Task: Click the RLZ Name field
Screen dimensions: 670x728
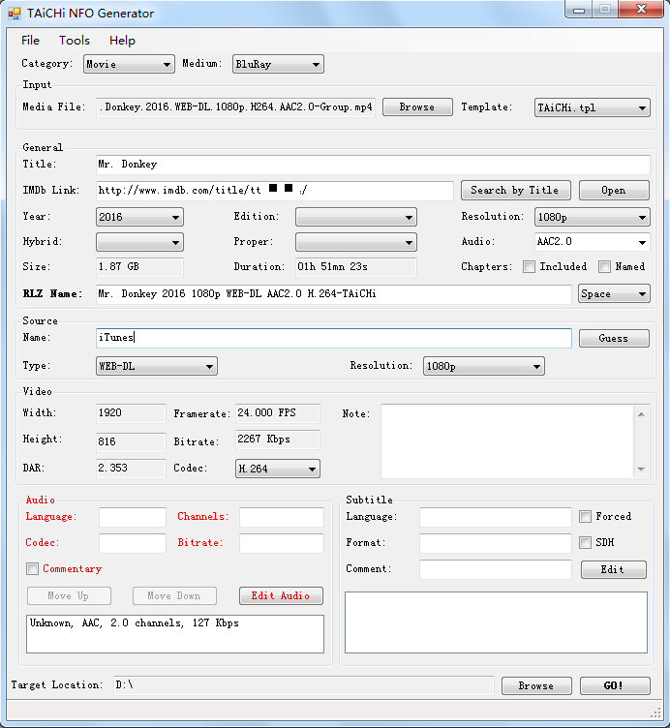Action: pos(333,294)
